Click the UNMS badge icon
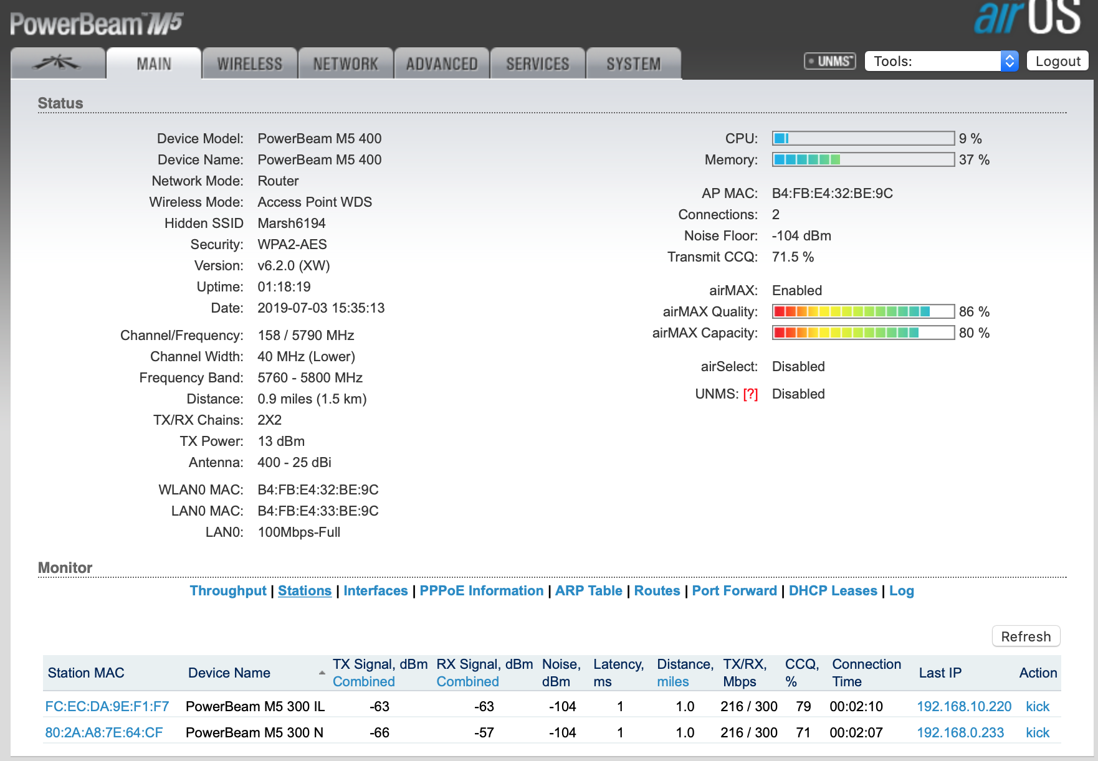This screenshot has height=761, width=1098. tap(830, 61)
